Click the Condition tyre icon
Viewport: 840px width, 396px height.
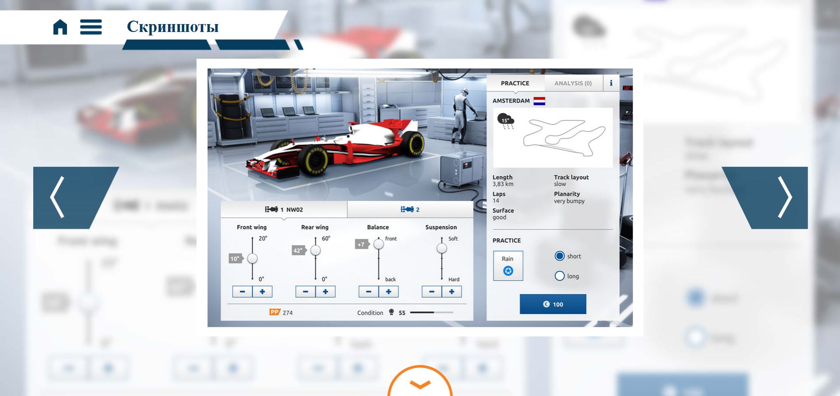click(391, 312)
